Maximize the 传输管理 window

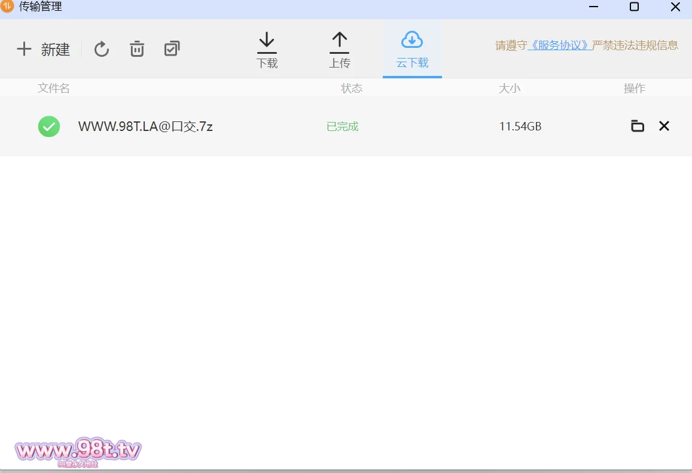pyautogui.click(x=634, y=7)
